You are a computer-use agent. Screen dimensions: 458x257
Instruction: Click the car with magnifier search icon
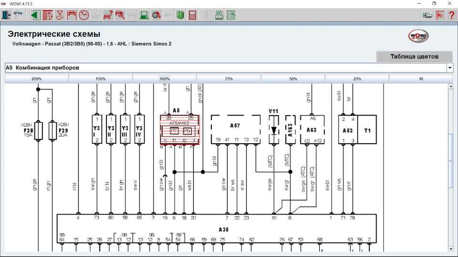pos(120,15)
